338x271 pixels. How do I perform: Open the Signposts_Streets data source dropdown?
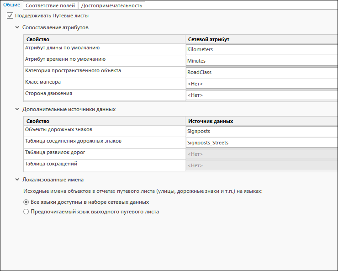point(261,143)
